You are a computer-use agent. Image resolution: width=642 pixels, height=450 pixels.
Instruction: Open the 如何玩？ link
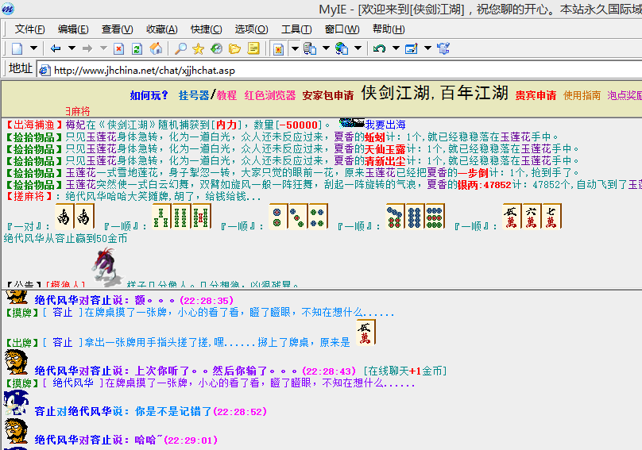tap(149, 95)
